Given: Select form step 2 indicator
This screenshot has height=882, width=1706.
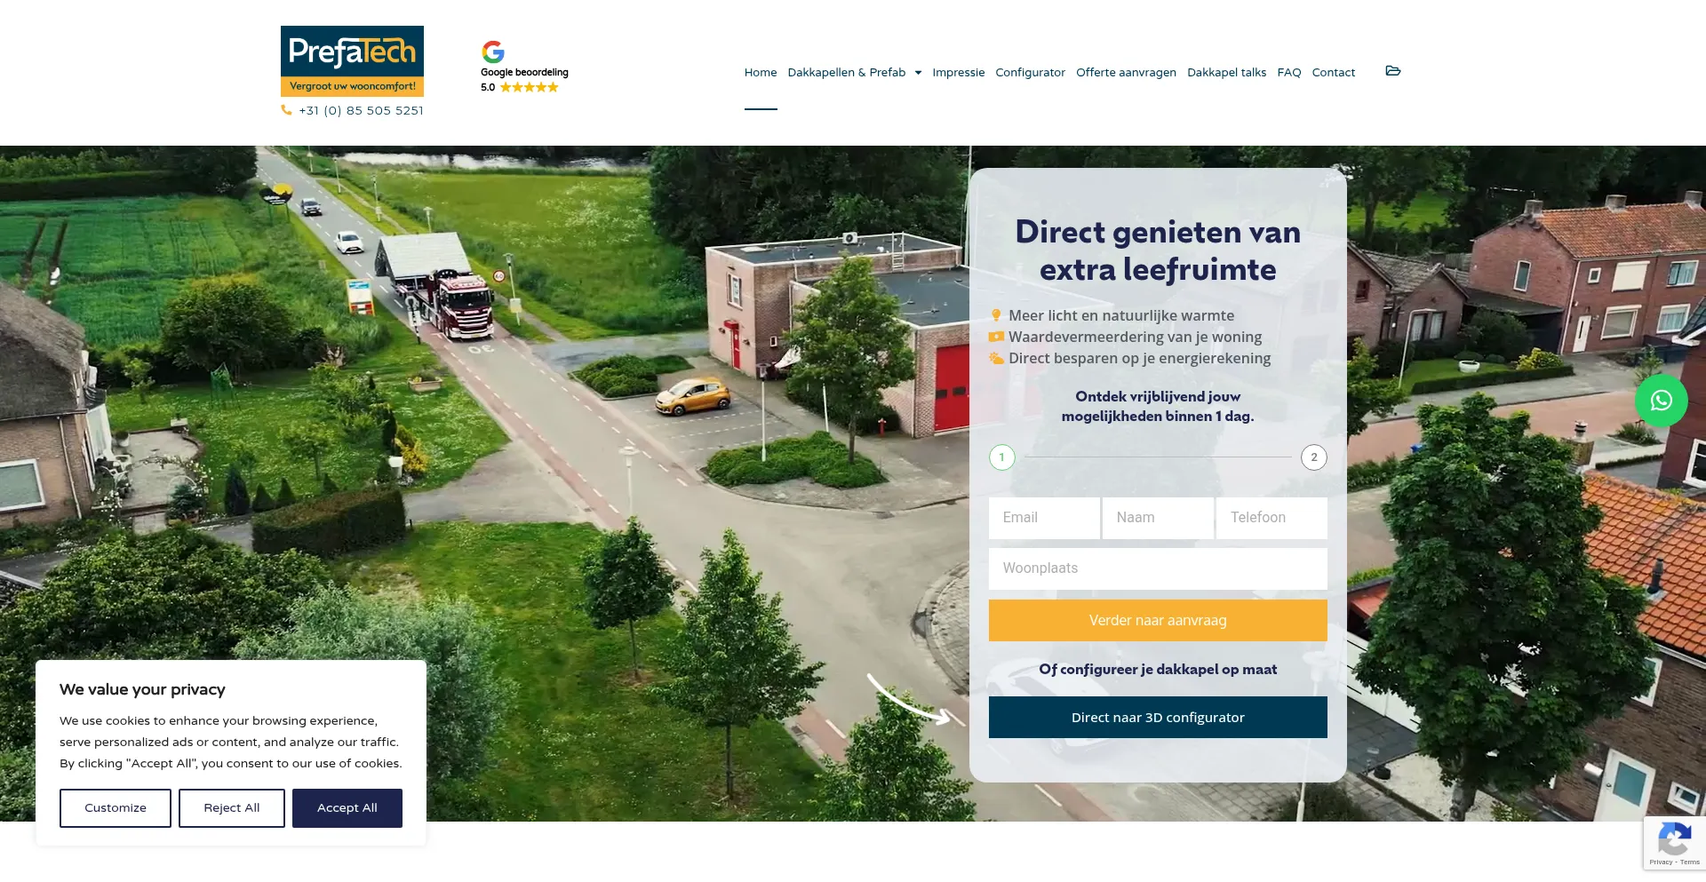Looking at the screenshot, I should tap(1314, 457).
